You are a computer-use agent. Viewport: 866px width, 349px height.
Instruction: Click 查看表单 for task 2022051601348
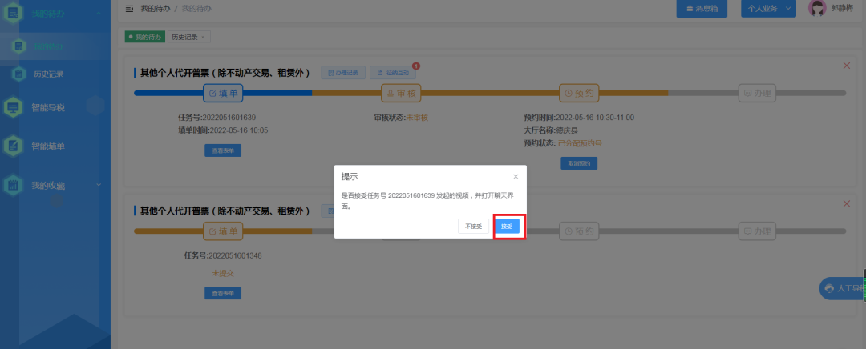[223, 293]
